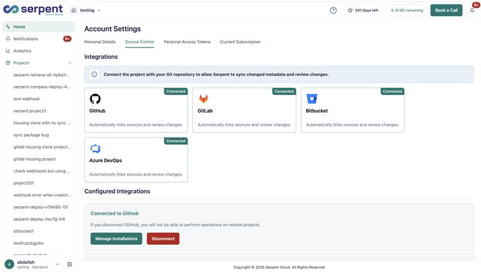481x273 pixels.
Task: Select the Azure DevOps integration card
Action: tap(136, 160)
